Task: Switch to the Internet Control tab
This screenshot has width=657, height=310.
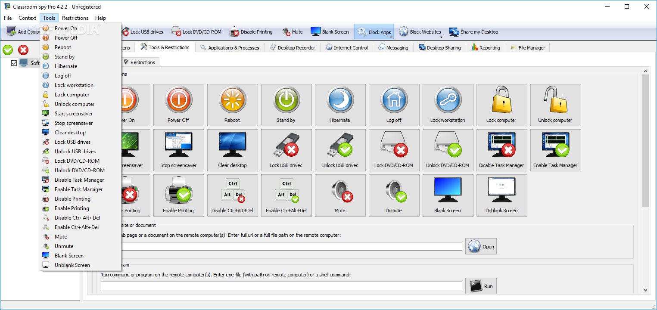Action: [347, 48]
